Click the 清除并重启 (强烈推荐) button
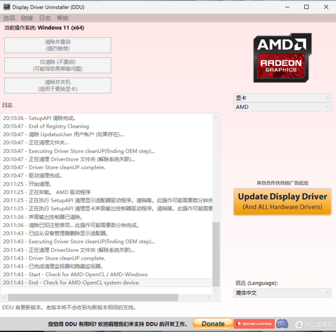This screenshot has height=332, width=336. (57, 45)
